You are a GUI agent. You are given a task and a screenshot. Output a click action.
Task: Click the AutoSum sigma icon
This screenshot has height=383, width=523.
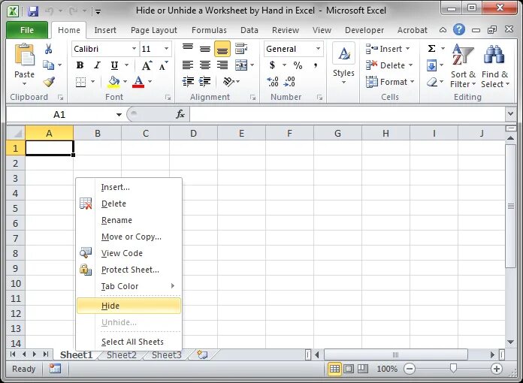click(x=431, y=49)
